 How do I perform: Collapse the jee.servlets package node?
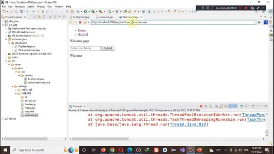9,43
